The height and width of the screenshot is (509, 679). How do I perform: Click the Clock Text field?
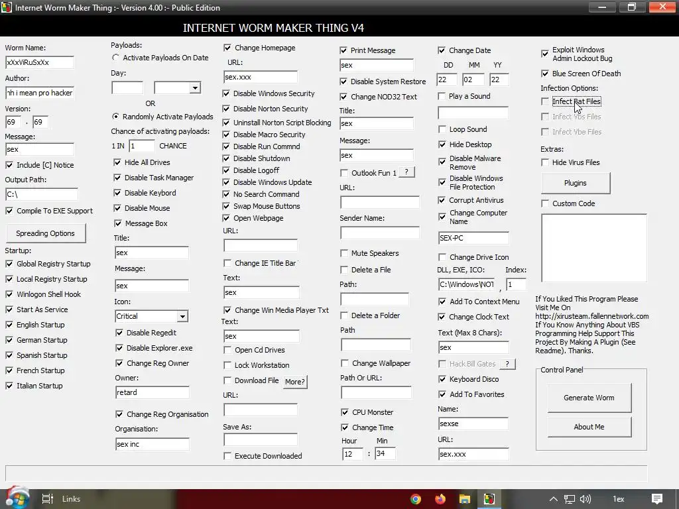[473, 347]
